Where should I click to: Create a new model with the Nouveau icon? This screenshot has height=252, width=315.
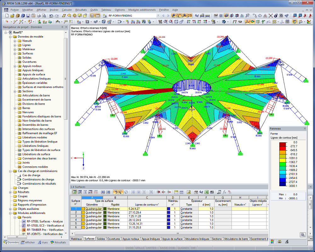7,16
